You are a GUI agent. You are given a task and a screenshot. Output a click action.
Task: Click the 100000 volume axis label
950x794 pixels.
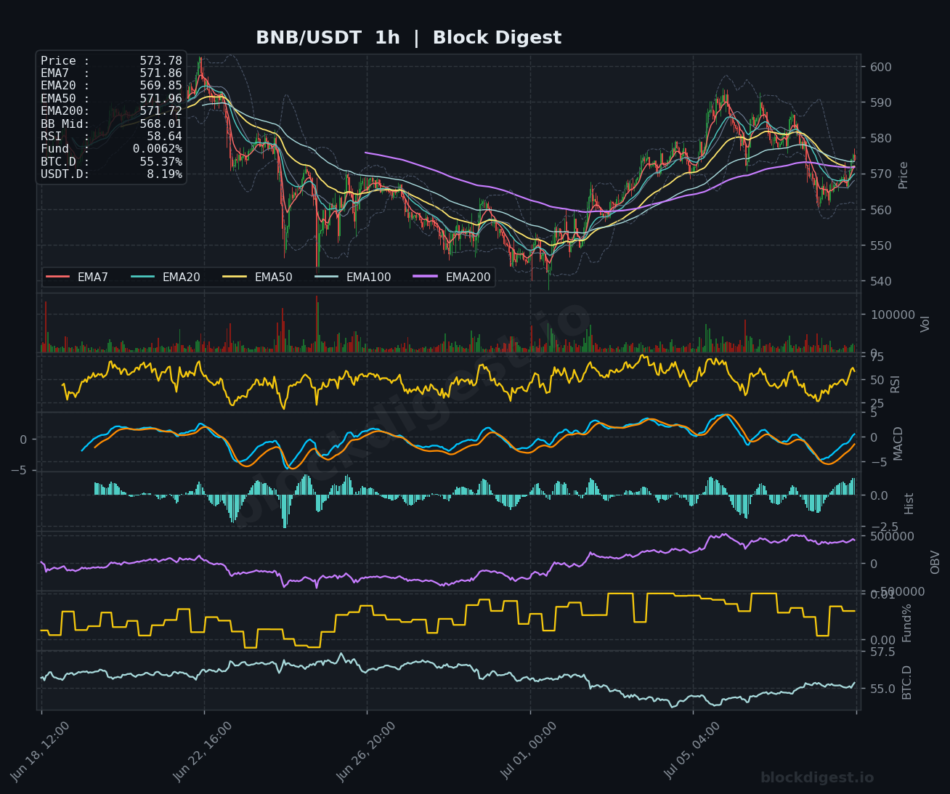(x=893, y=315)
